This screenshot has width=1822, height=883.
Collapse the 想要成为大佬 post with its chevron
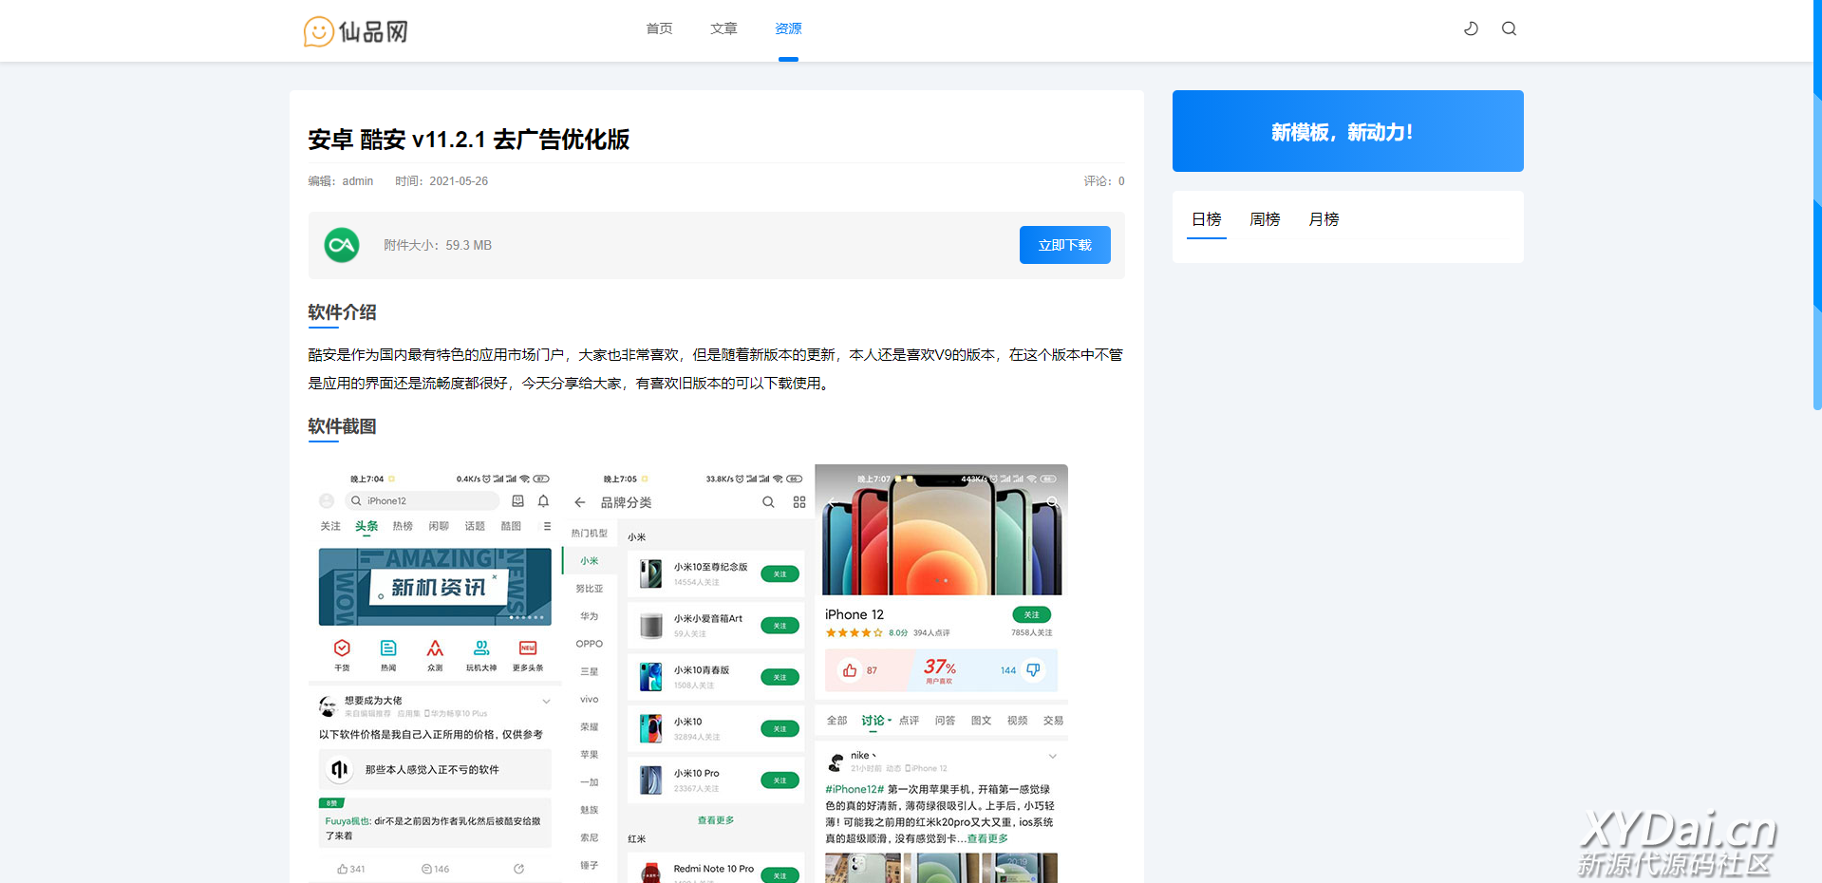[x=546, y=701]
